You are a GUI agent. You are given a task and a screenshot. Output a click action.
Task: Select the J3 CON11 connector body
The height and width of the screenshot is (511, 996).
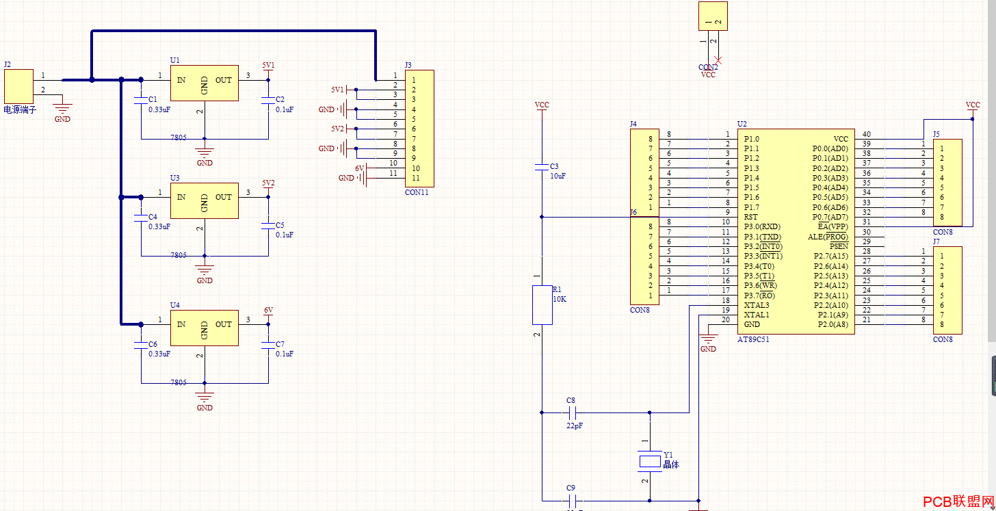click(x=419, y=128)
